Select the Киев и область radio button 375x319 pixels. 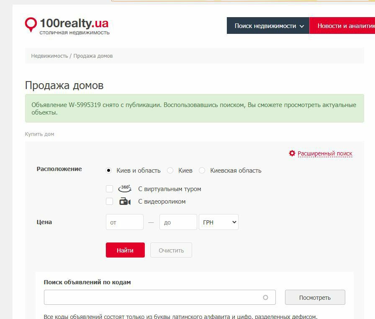[x=109, y=171]
